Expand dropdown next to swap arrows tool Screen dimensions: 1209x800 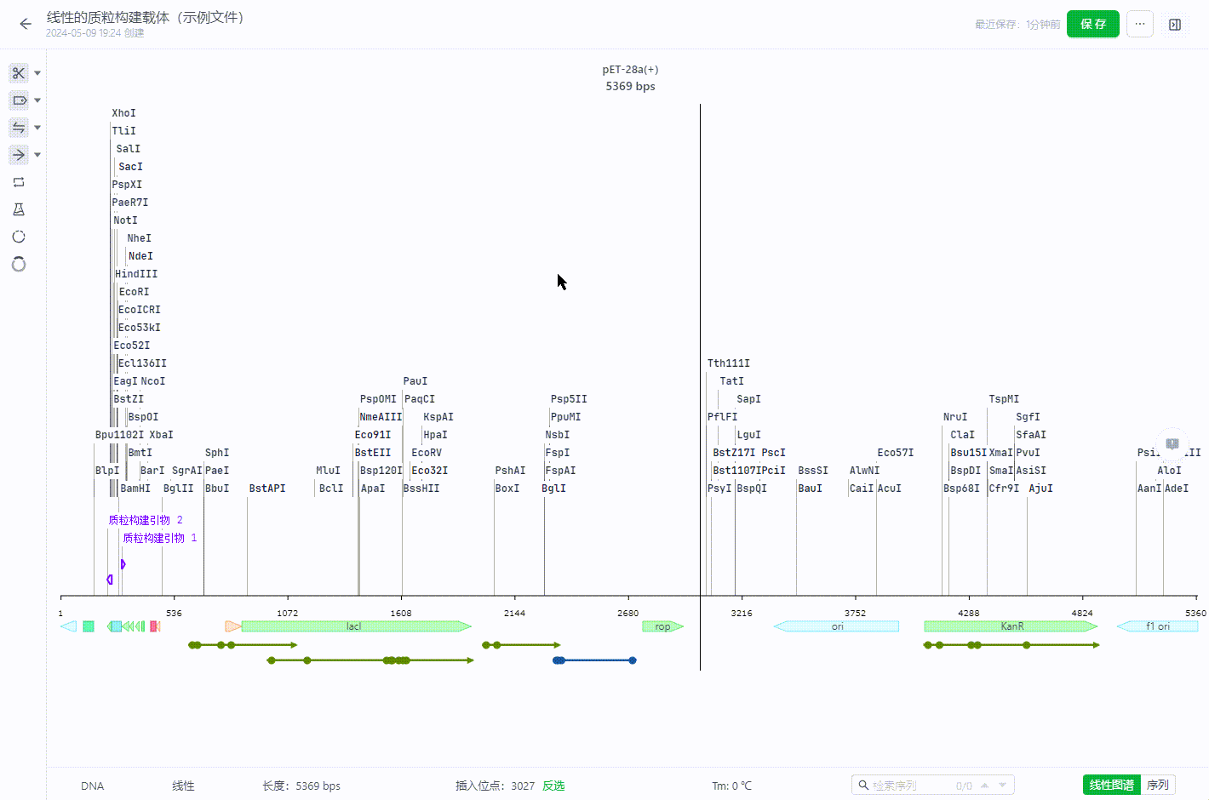[x=37, y=129]
